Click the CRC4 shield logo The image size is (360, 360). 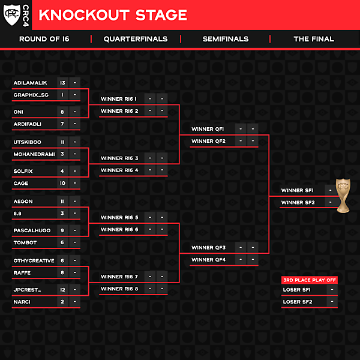(x=11, y=15)
